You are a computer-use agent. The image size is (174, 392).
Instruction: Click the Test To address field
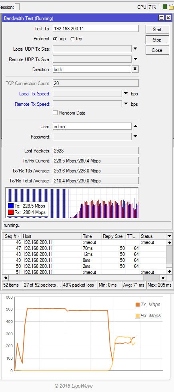point(96,28)
